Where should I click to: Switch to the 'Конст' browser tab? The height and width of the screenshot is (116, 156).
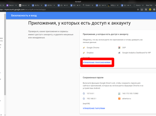[x=139, y=5]
